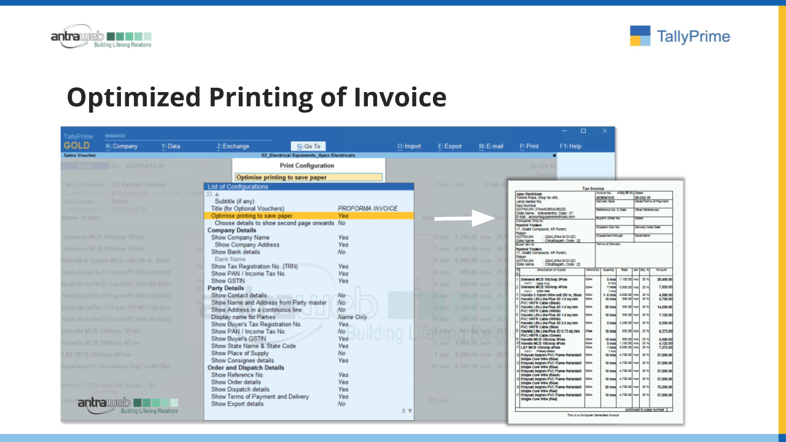Open the Z: Exchange menu
This screenshot has width=786, height=442.
pyautogui.click(x=233, y=146)
